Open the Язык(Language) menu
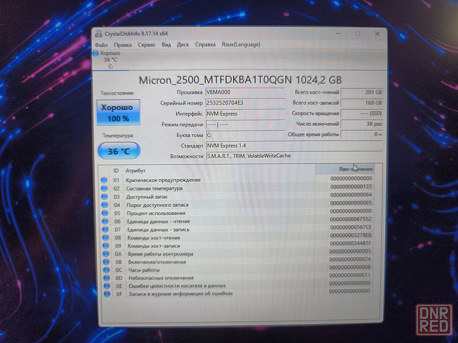Screen dimensions: 458x343 240,45
